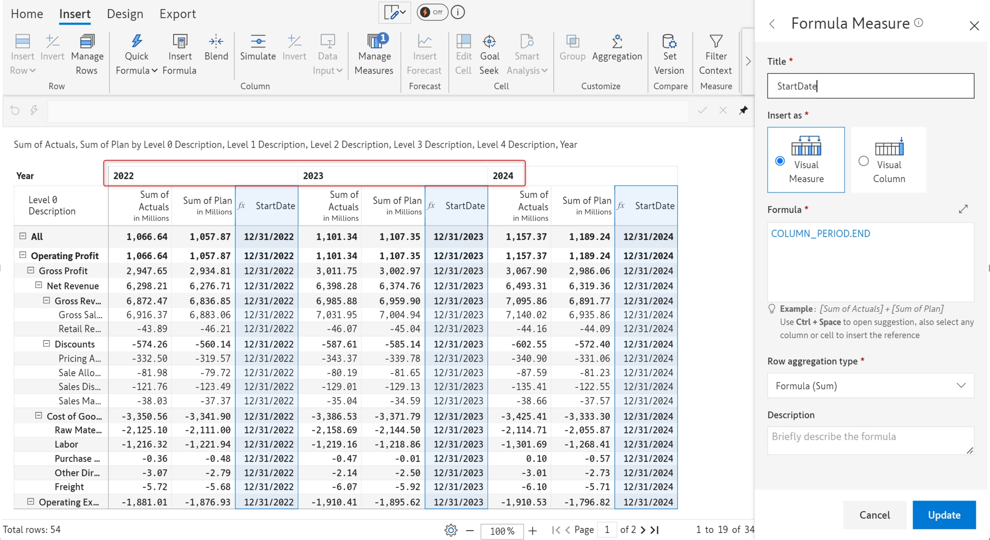Open the Export tab

coord(177,14)
